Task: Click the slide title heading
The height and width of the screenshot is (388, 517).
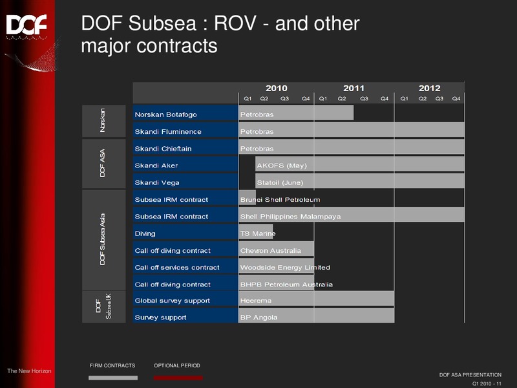Action: click(220, 34)
